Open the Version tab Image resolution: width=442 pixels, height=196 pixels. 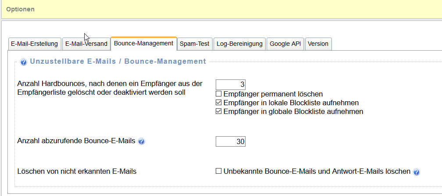coord(318,44)
